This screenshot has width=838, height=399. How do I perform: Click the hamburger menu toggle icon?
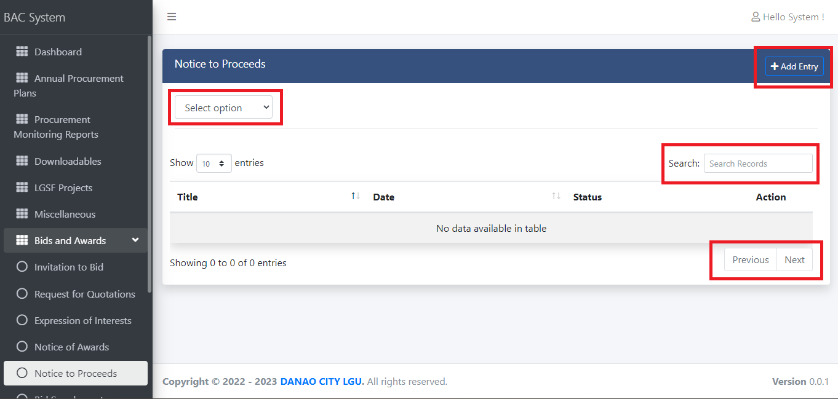pos(172,17)
